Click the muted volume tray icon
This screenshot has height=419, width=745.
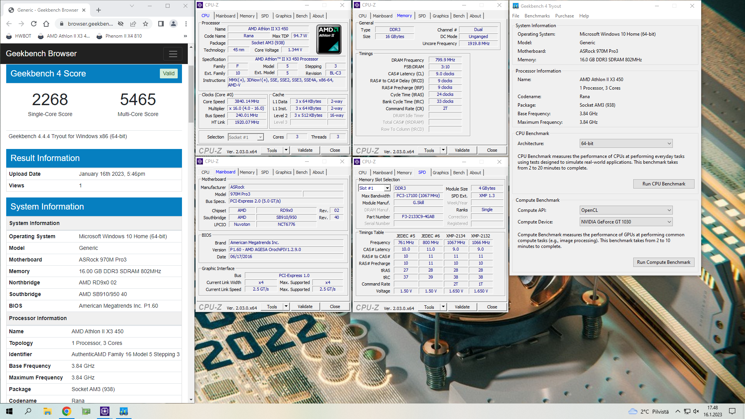[696, 411]
